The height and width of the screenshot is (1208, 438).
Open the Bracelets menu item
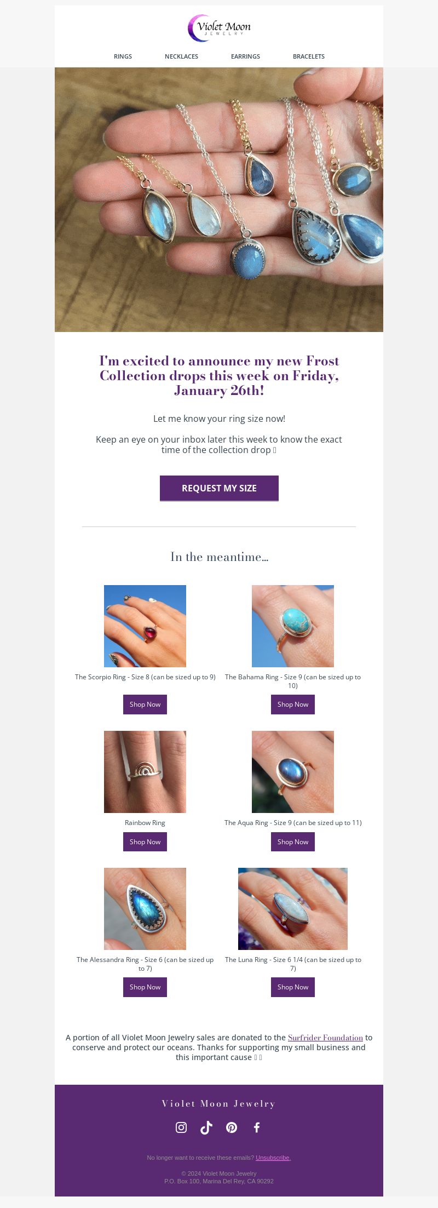(x=309, y=56)
